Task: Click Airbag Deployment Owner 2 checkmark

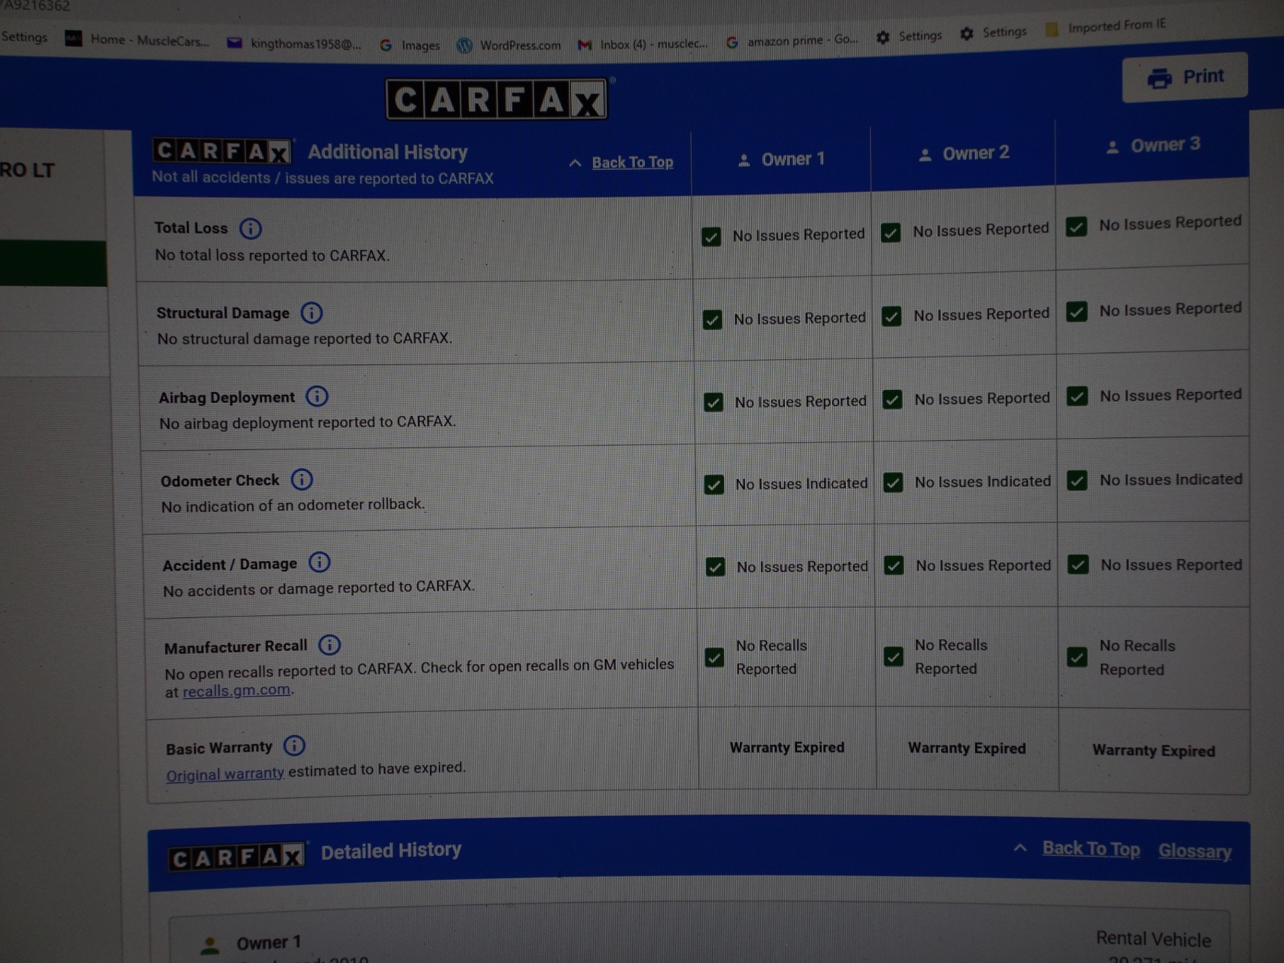Action: (892, 400)
